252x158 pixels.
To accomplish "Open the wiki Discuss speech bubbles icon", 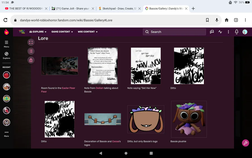I will 212,32.
